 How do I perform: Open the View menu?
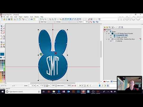click(11, 17)
